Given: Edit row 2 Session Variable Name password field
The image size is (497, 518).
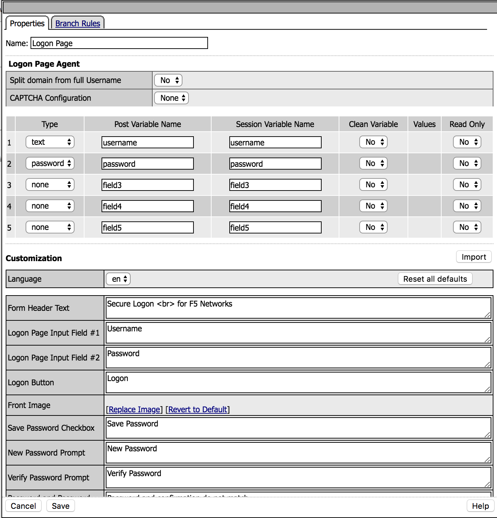Looking at the screenshot, I should pyautogui.click(x=275, y=164).
